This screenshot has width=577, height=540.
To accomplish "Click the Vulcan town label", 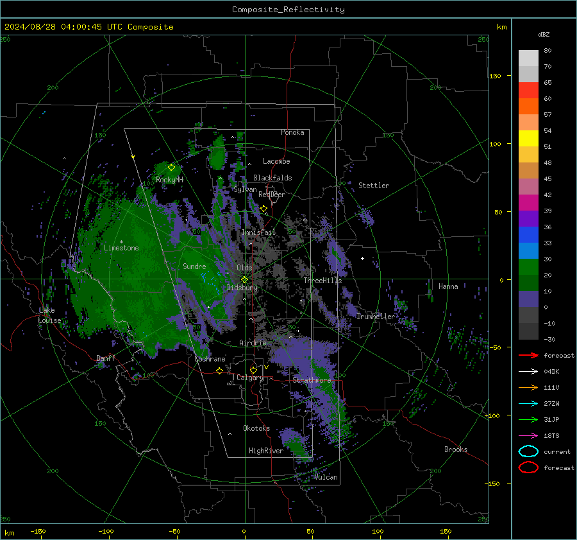I will 326,477.
